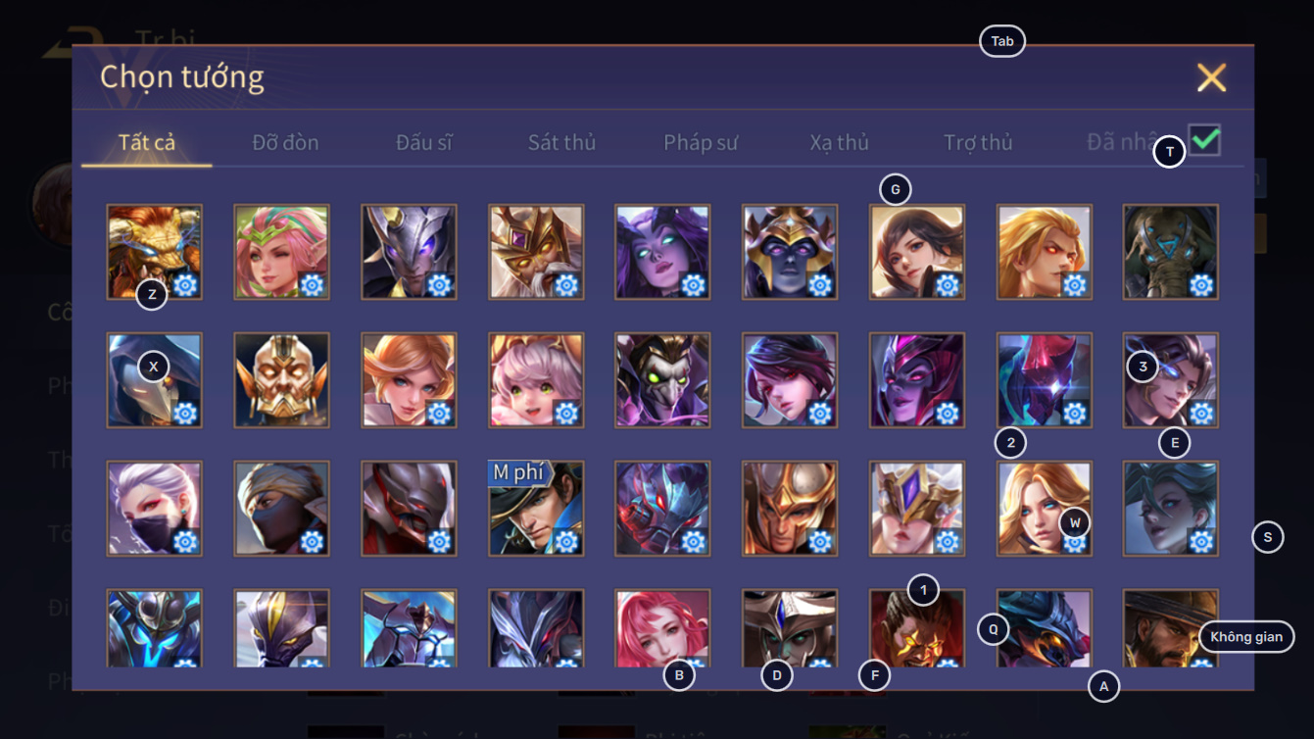This screenshot has height=739, width=1314.
Task: Click gear icon on hooded ninja hero
Action: point(312,541)
